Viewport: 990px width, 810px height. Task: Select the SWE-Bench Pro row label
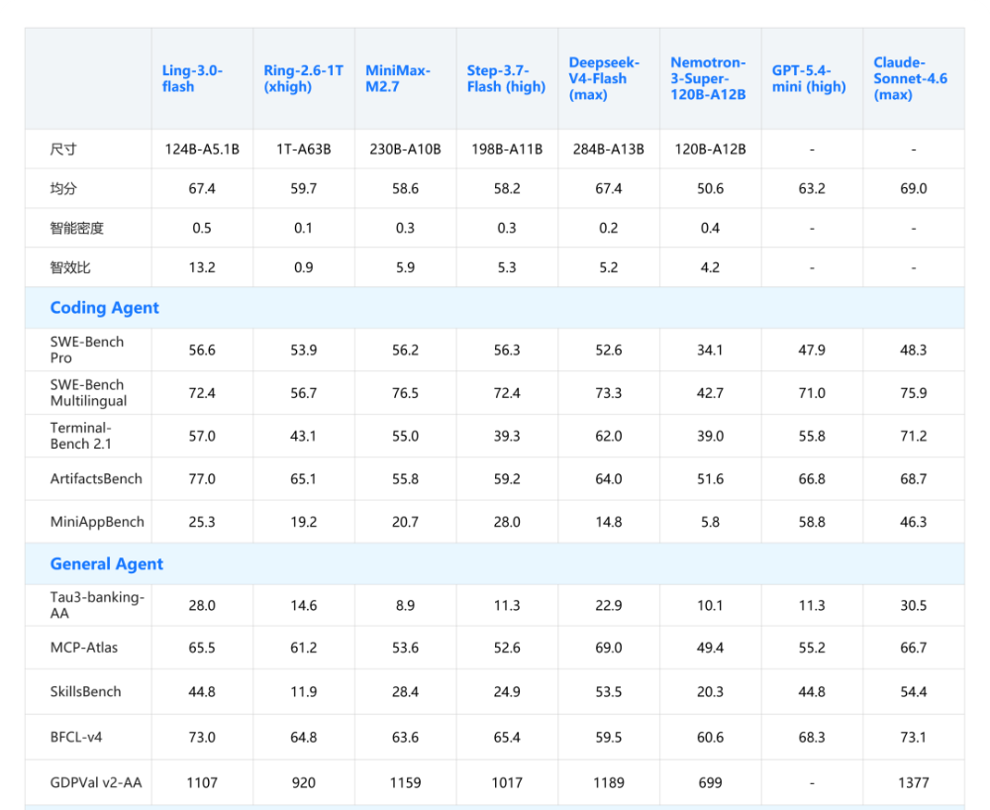(87, 350)
